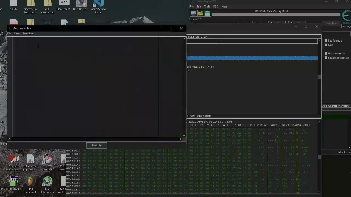Click the Auto assemble horizontal scroll-right arrow
The height and width of the screenshot is (197, 351).
click(x=180, y=139)
